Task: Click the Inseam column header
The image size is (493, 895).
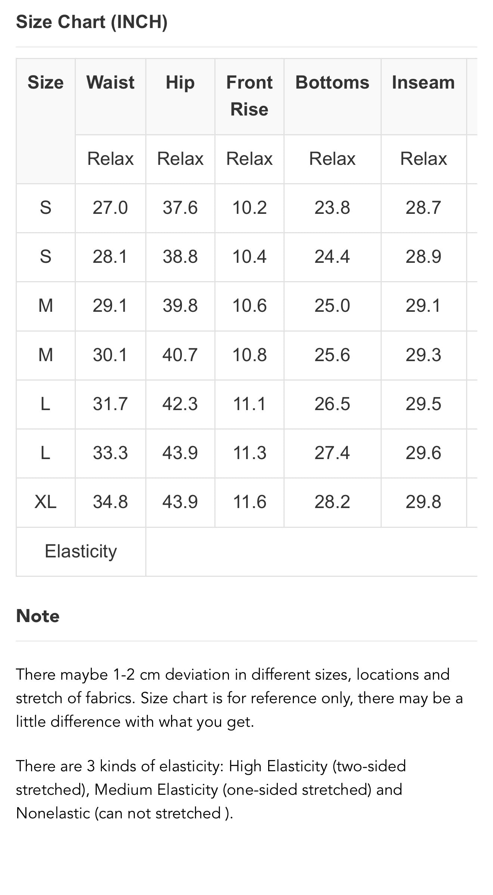Action: [423, 82]
